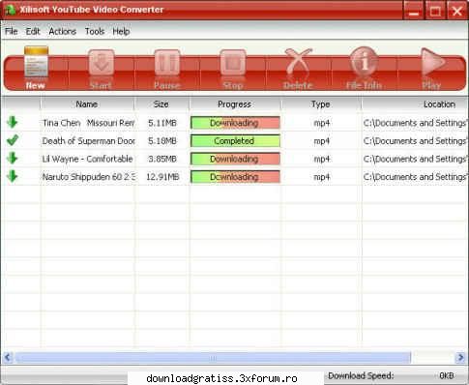Sort the list by the Type column header

pyautogui.click(x=321, y=104)
